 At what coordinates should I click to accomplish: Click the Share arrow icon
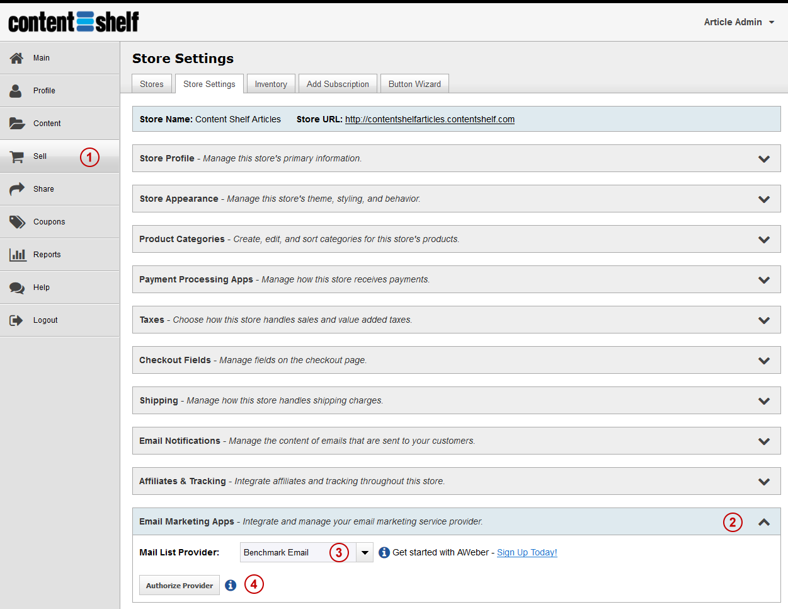(17, 189)
